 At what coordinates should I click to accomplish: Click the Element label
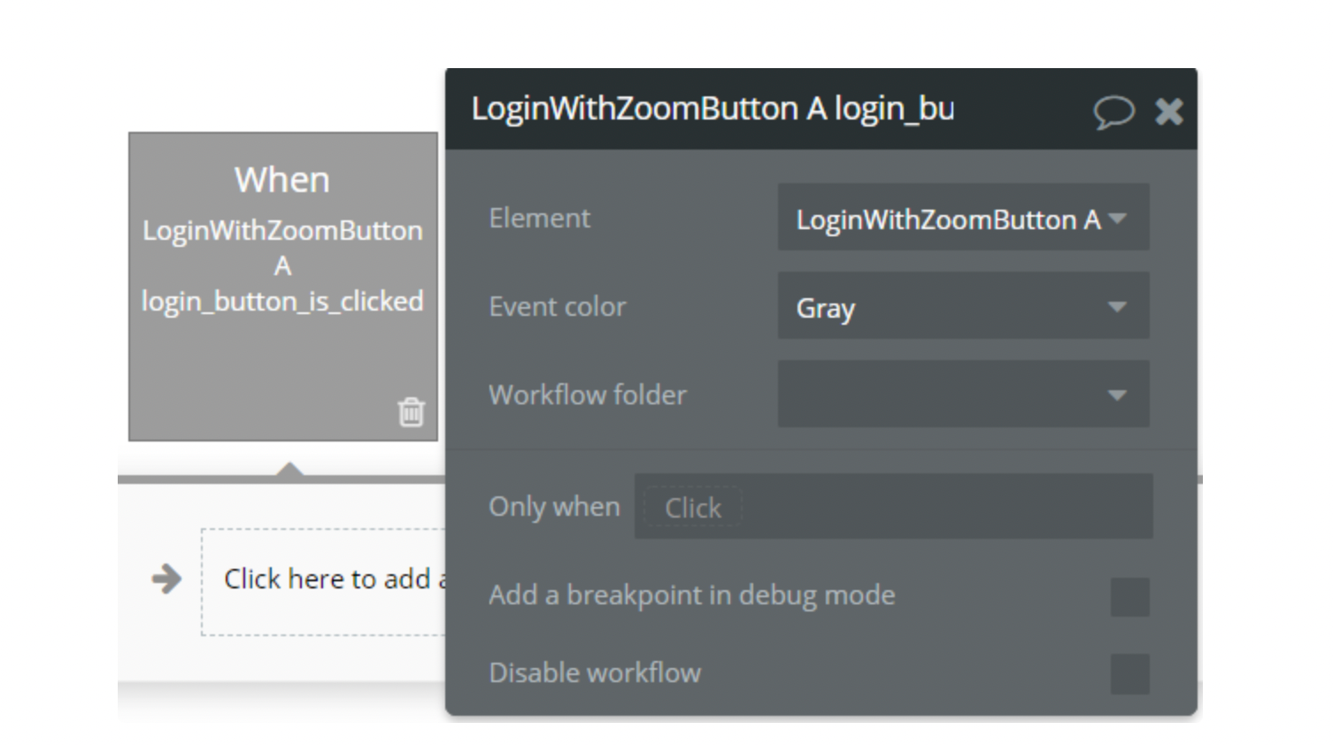[539, 218]
